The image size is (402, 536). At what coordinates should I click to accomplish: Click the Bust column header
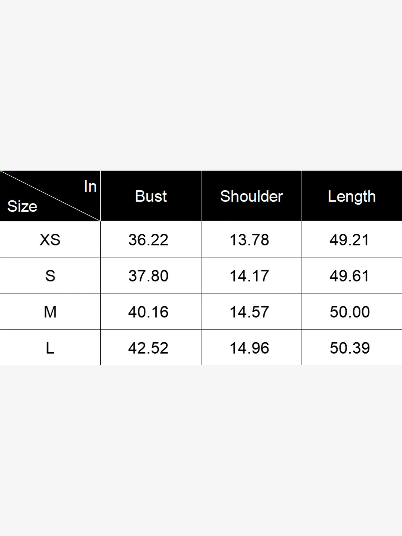pyautogui.click(x=151, y=196)
